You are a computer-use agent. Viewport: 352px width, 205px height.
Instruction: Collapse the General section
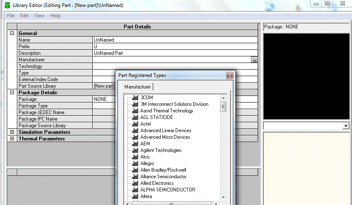(12, 33)
